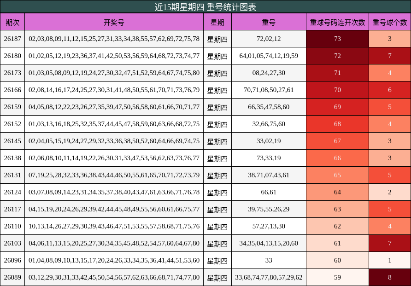Select period number 26138
The height and width of the screenshot is (286, 411).
[x=12, y=158]
